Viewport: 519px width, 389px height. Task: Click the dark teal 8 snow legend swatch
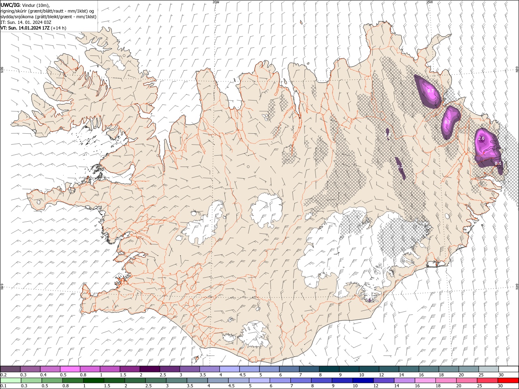coord(329,369)
